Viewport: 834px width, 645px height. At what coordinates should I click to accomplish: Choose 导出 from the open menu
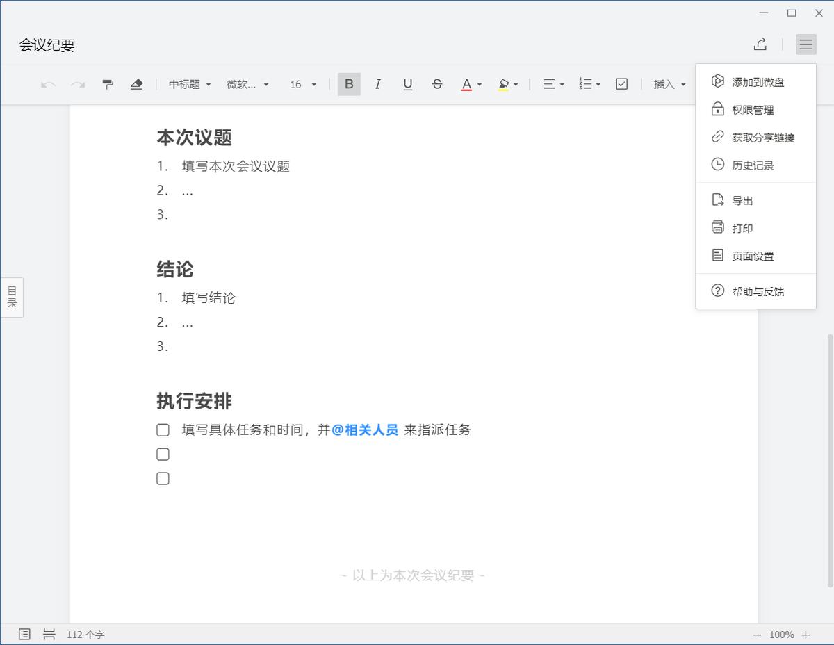742,199
